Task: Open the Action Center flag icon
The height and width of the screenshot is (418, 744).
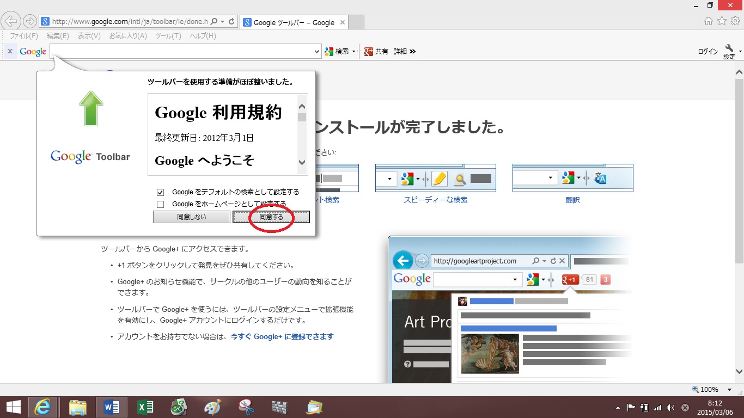Action: click(x=631, y=407)
